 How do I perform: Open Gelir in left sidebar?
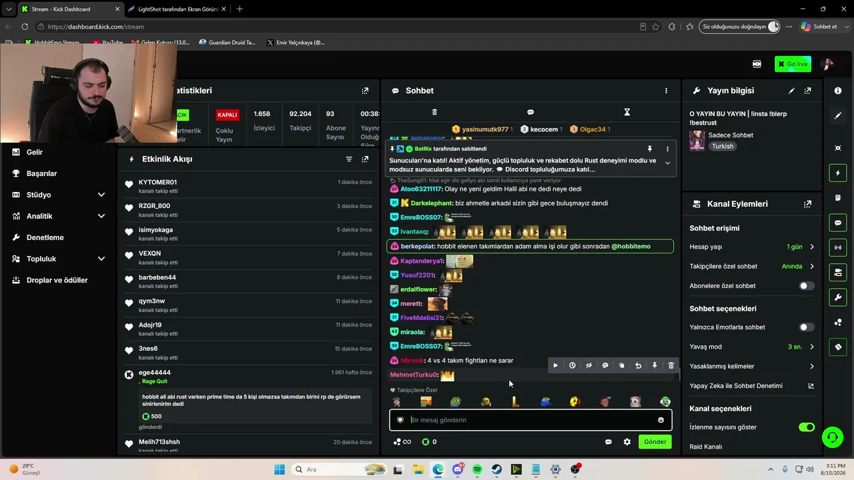[x=35, y=152]
